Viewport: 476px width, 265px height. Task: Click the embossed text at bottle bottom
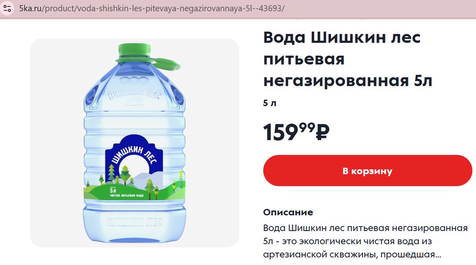coord(134,222)
